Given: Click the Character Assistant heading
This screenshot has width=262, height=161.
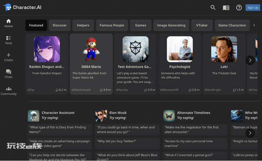Looking at the screenshot, I should (58, 113).
